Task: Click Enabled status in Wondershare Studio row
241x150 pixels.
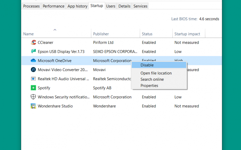Action: click(149, 106)
